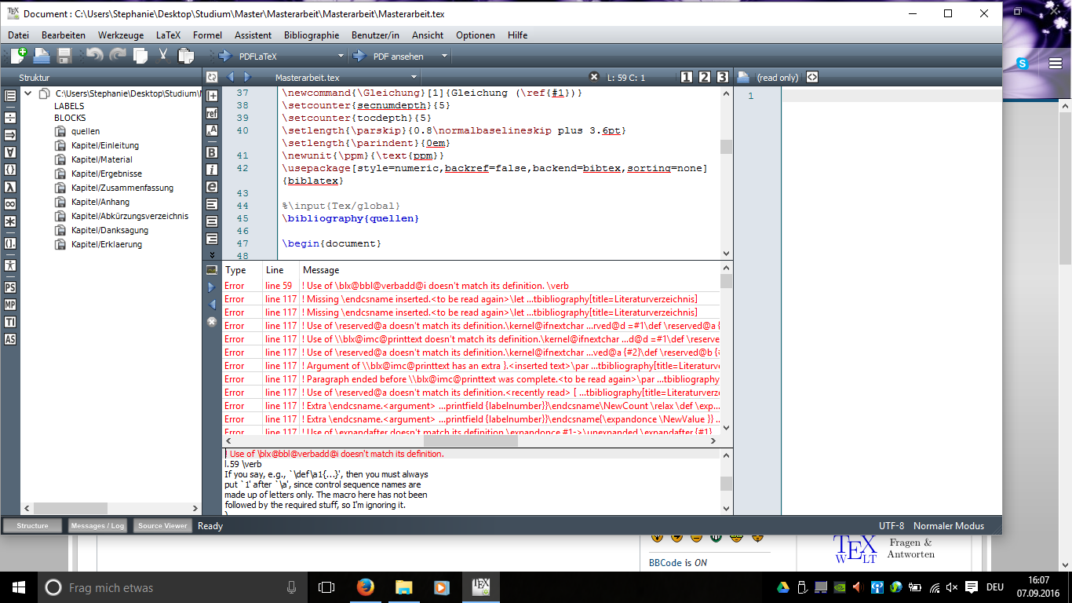
Task: Click the Redo arrow icon
Action: point(118,56)
